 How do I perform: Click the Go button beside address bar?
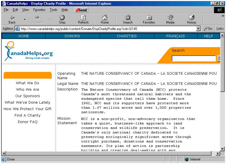pos(208,29)
